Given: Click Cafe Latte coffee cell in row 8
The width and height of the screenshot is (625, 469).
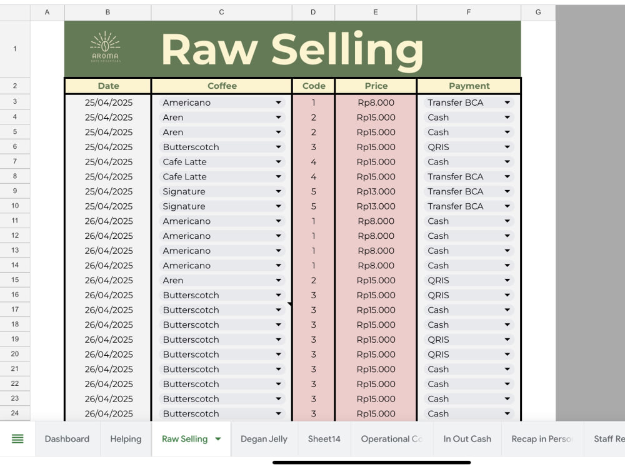Looking at the screenshot, I should pyautogui.click(x=222, y=176).
